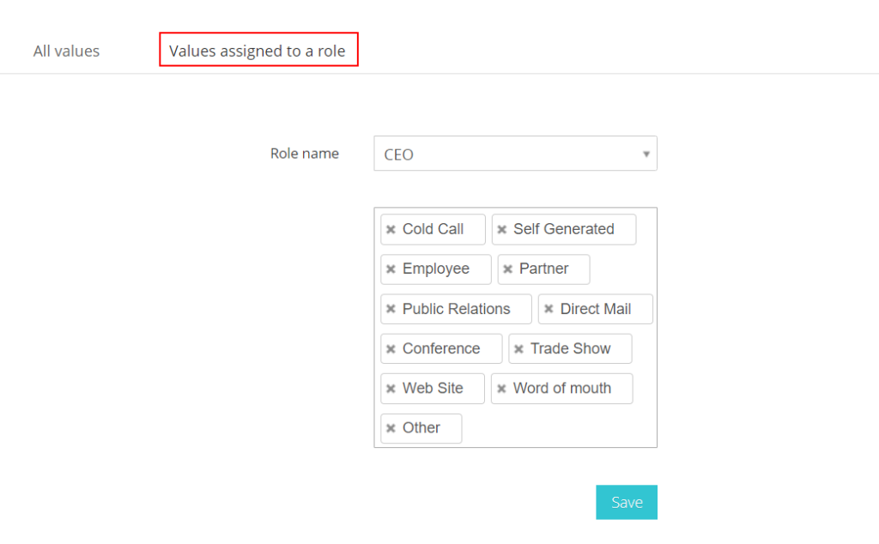Remove the Employee tag
The image size is (879, 544).
coord(391,269)
